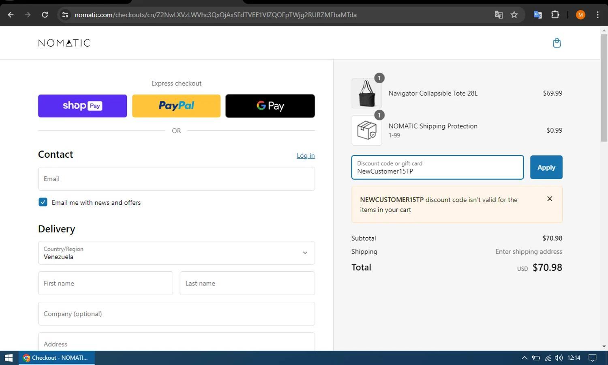608x365 pixels.
Task: Select Chrome taskbar item Checkout - NOMATIC
Action: 57,358
